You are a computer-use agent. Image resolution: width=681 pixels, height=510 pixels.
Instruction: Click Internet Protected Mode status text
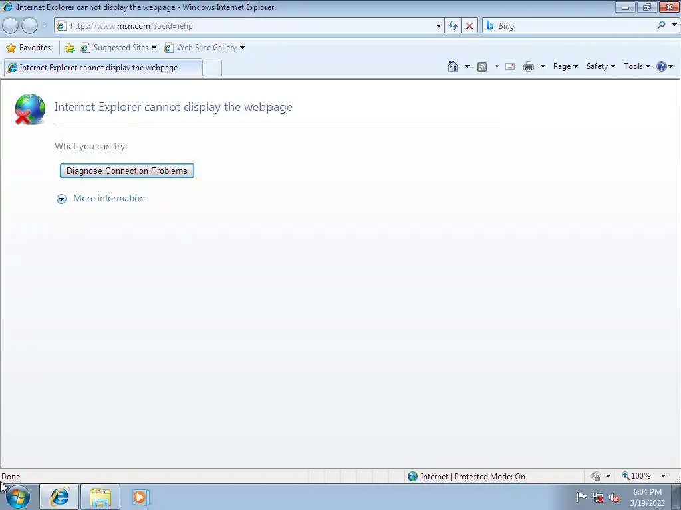[x=473, y=477]
